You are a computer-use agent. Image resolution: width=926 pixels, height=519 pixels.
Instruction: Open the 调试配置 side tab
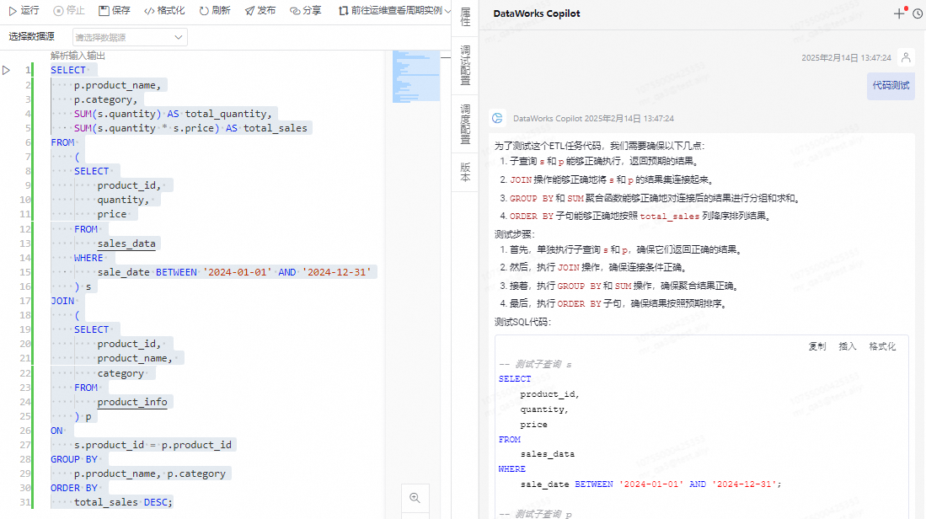tap(465, 65)
